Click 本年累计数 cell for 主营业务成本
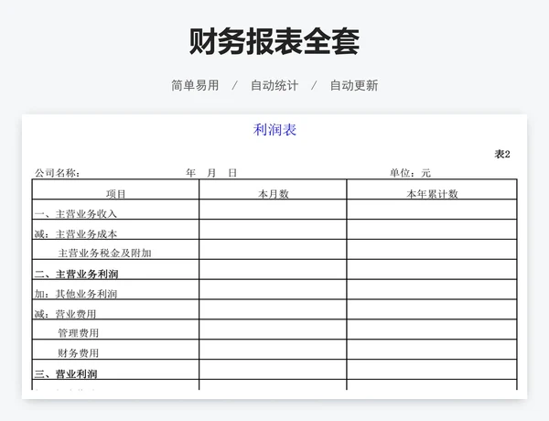The image size is (549, 421). (x=432, y=230)
